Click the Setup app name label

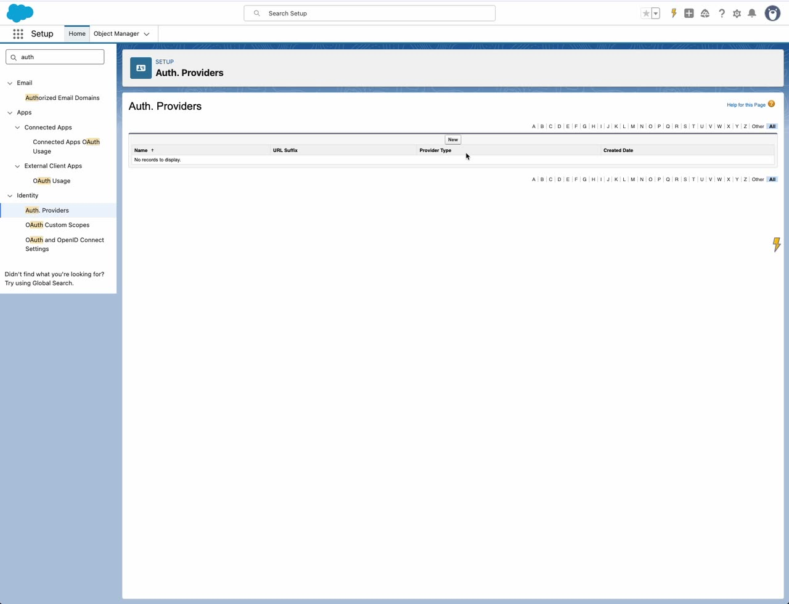(42, 34)
